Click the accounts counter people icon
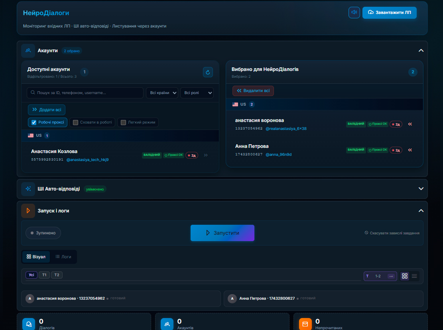Screen dimensions: 443x330 point(167,324)
